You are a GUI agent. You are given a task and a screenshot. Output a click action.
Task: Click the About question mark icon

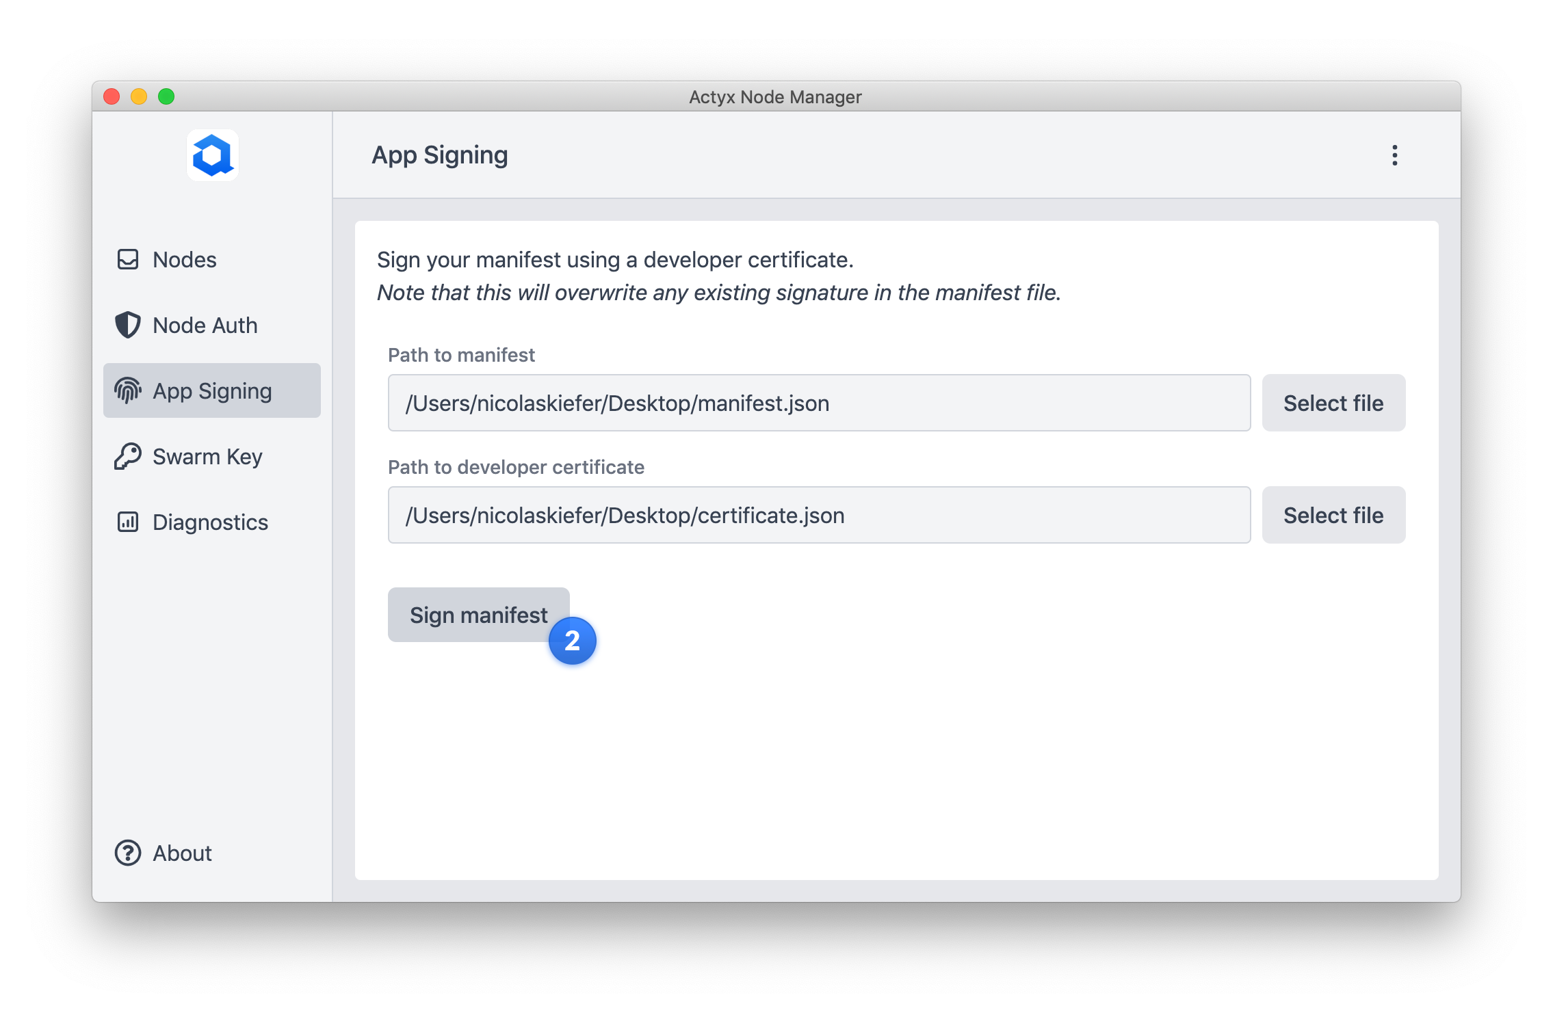click(128, 853)
